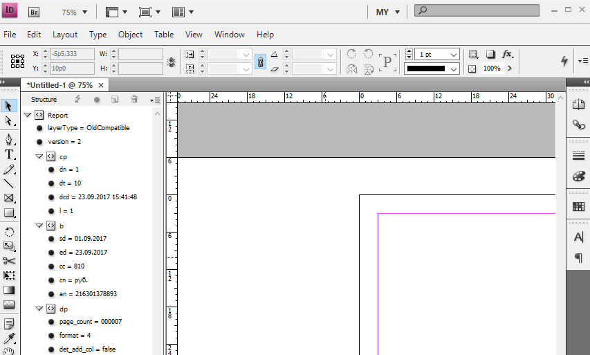The image size is (590, 355).
Task: Select the Eyedropper tool
Action: (x=9, y=338)
